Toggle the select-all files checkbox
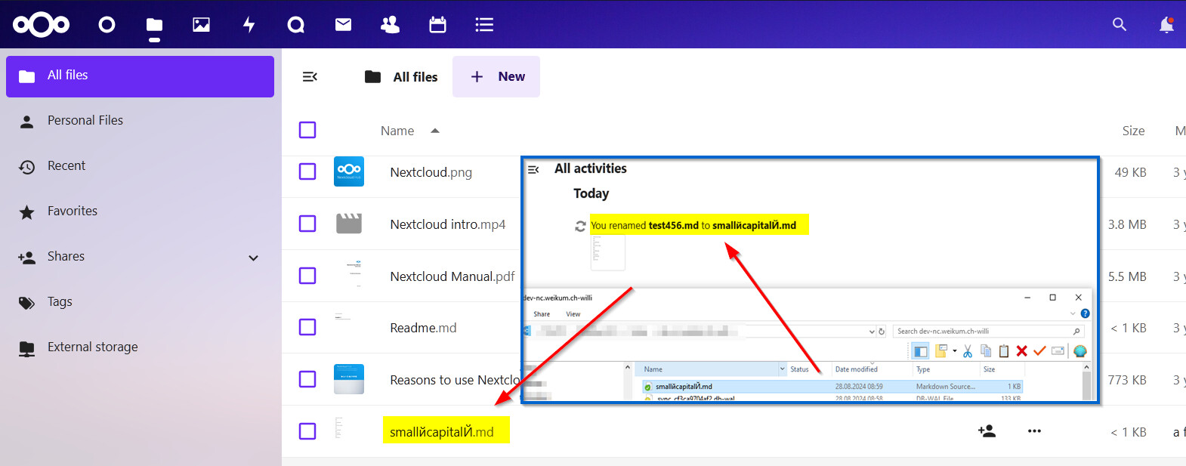 [307, 130]
